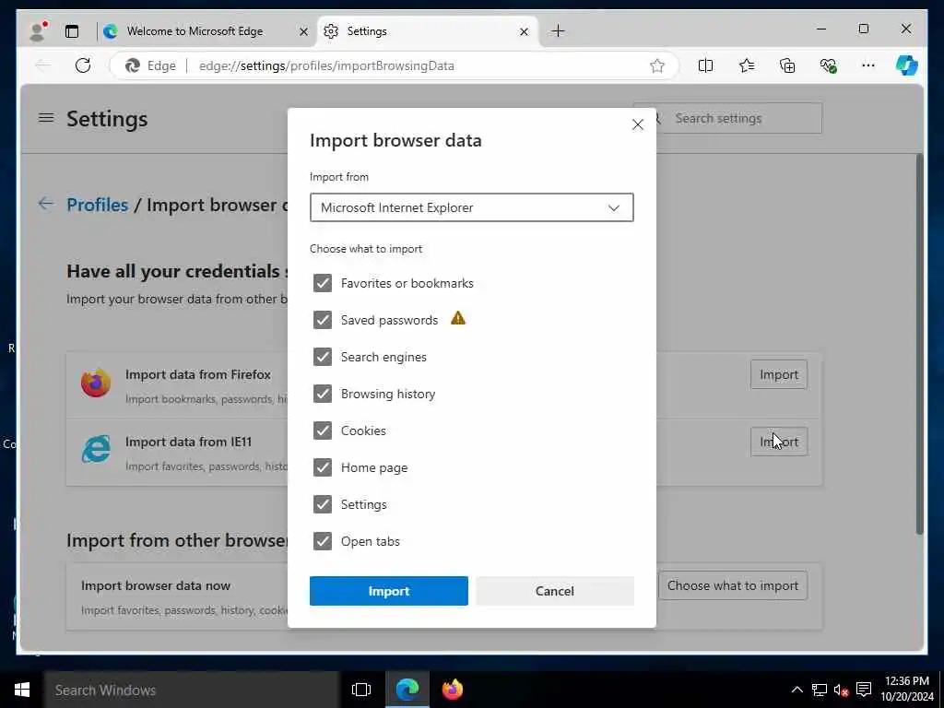Open the taskbar clock and date

(907, 689)
